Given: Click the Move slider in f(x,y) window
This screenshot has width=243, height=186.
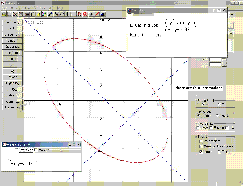Looking at the screenshot, I should coord(64,150).
